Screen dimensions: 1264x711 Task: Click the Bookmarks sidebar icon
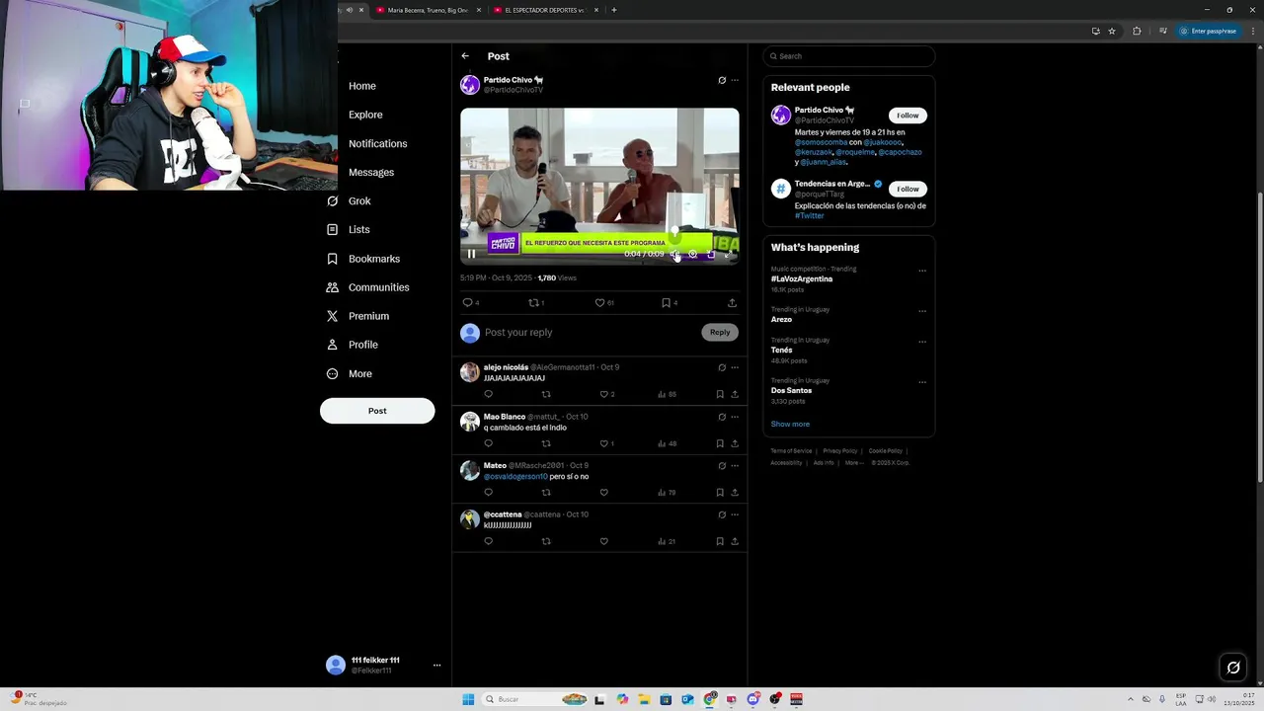tap(332, 259)
